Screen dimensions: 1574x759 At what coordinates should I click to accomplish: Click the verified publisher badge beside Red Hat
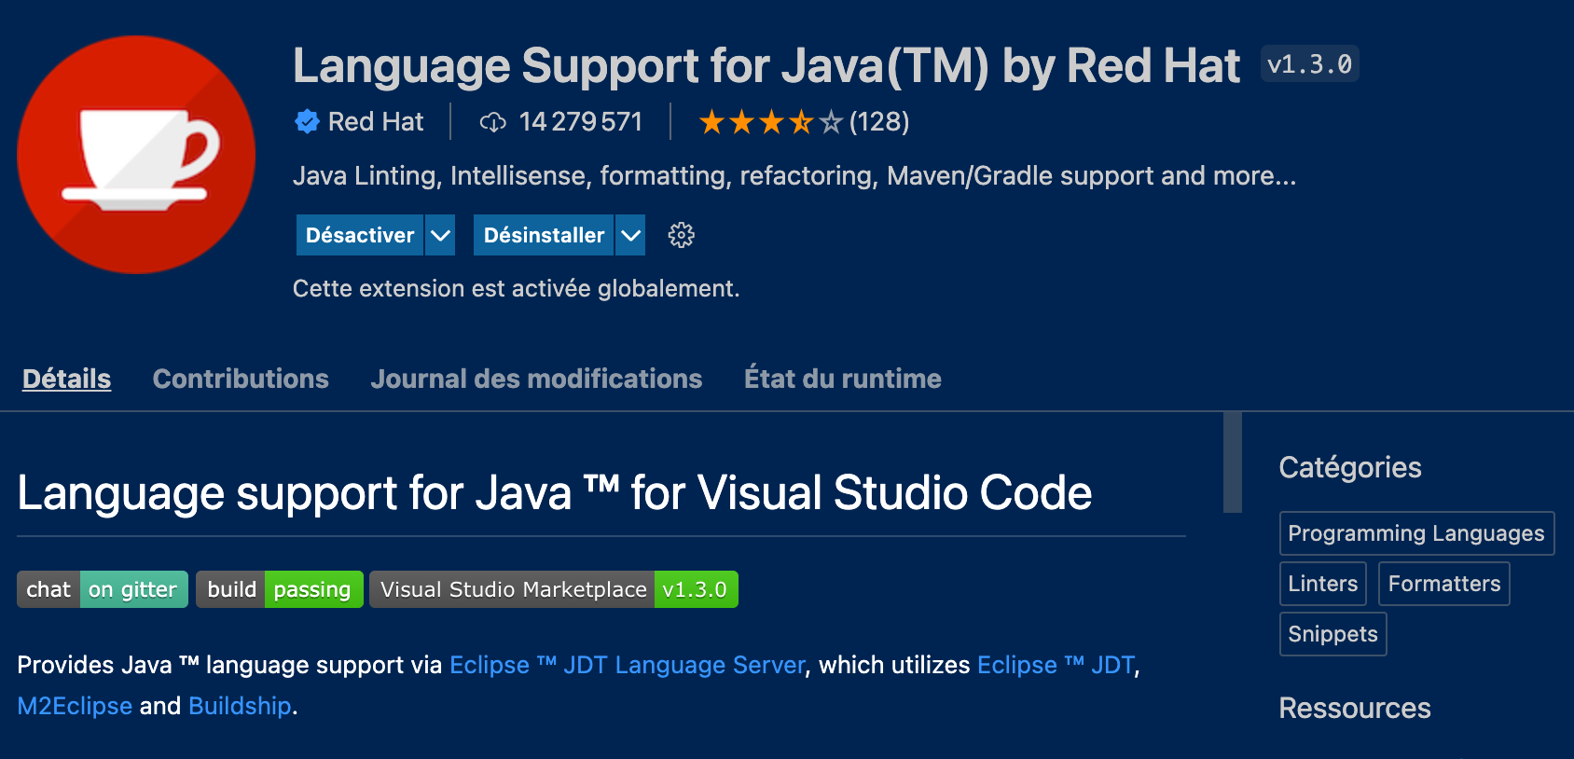tap(307, 121)
